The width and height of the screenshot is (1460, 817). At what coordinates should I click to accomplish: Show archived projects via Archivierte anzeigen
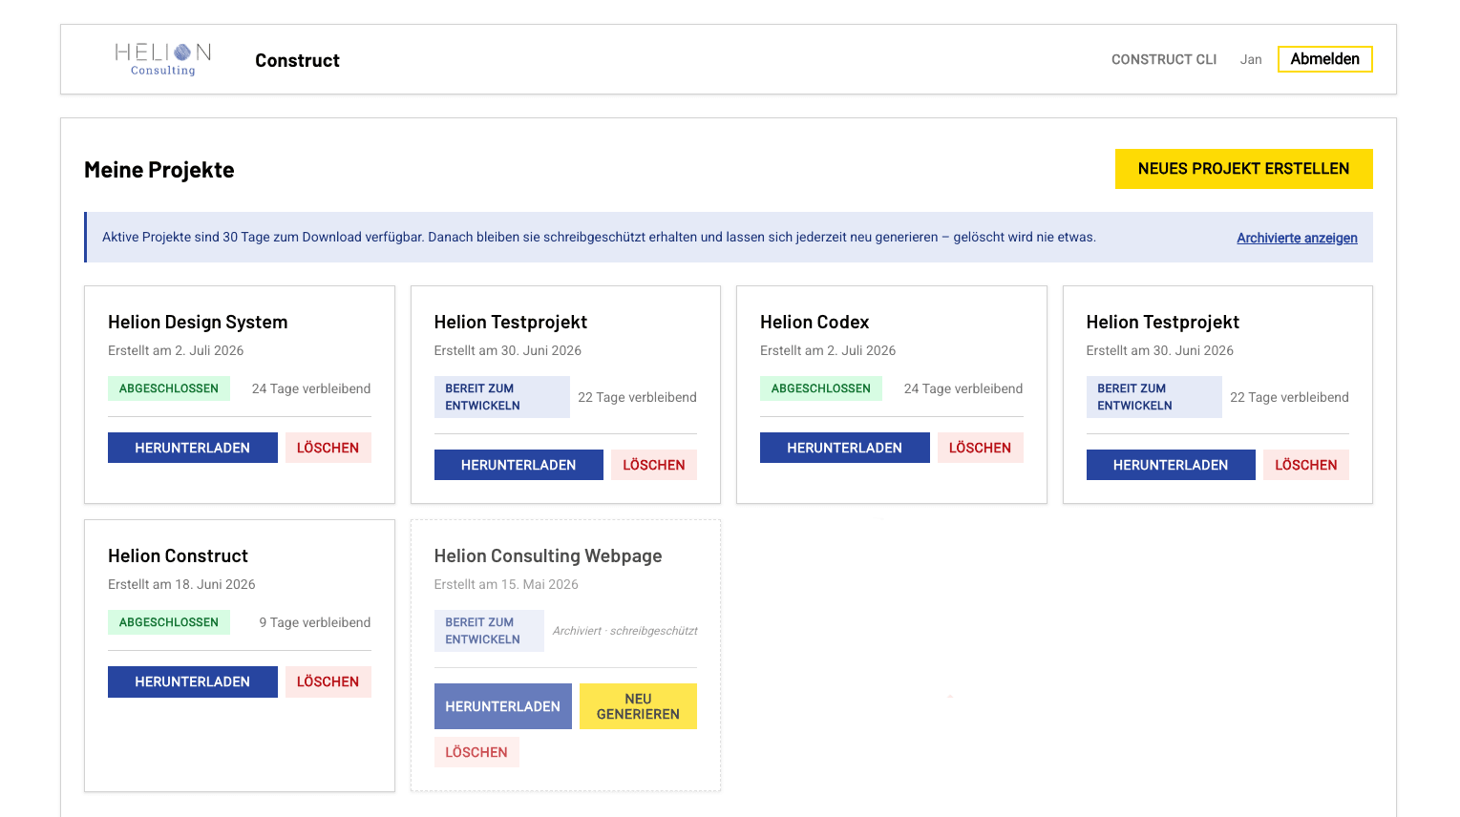coord(1297,238)
